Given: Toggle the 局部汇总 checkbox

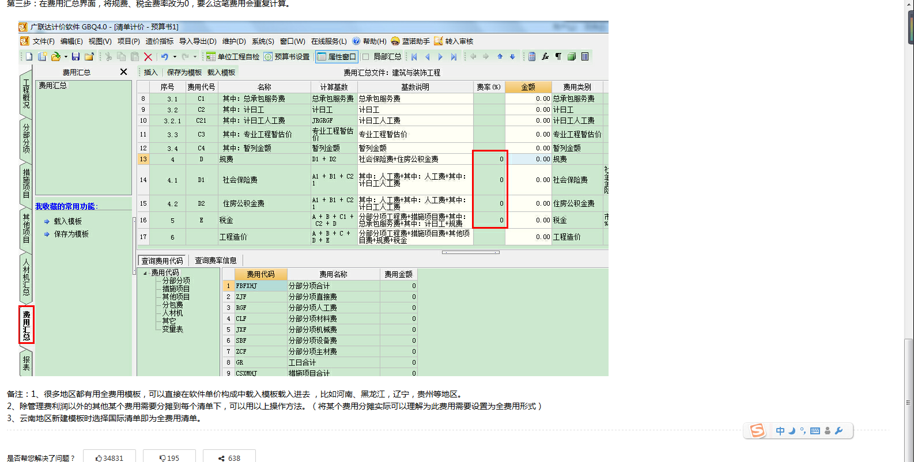Looking at the screenshot, I should point(366,56).
